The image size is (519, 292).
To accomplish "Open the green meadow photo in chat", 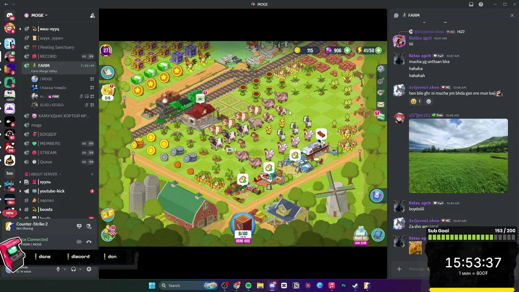I will (x=458, y=156).
